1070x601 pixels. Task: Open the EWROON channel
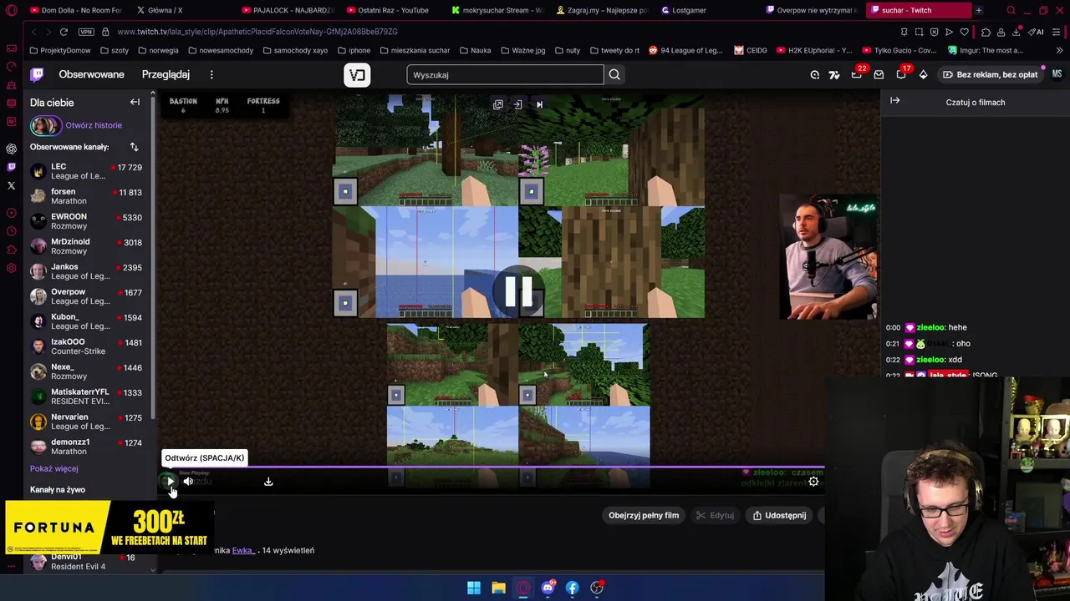point(86,221)
